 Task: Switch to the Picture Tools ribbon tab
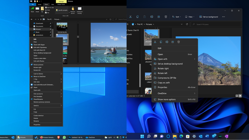click(62, 4)
